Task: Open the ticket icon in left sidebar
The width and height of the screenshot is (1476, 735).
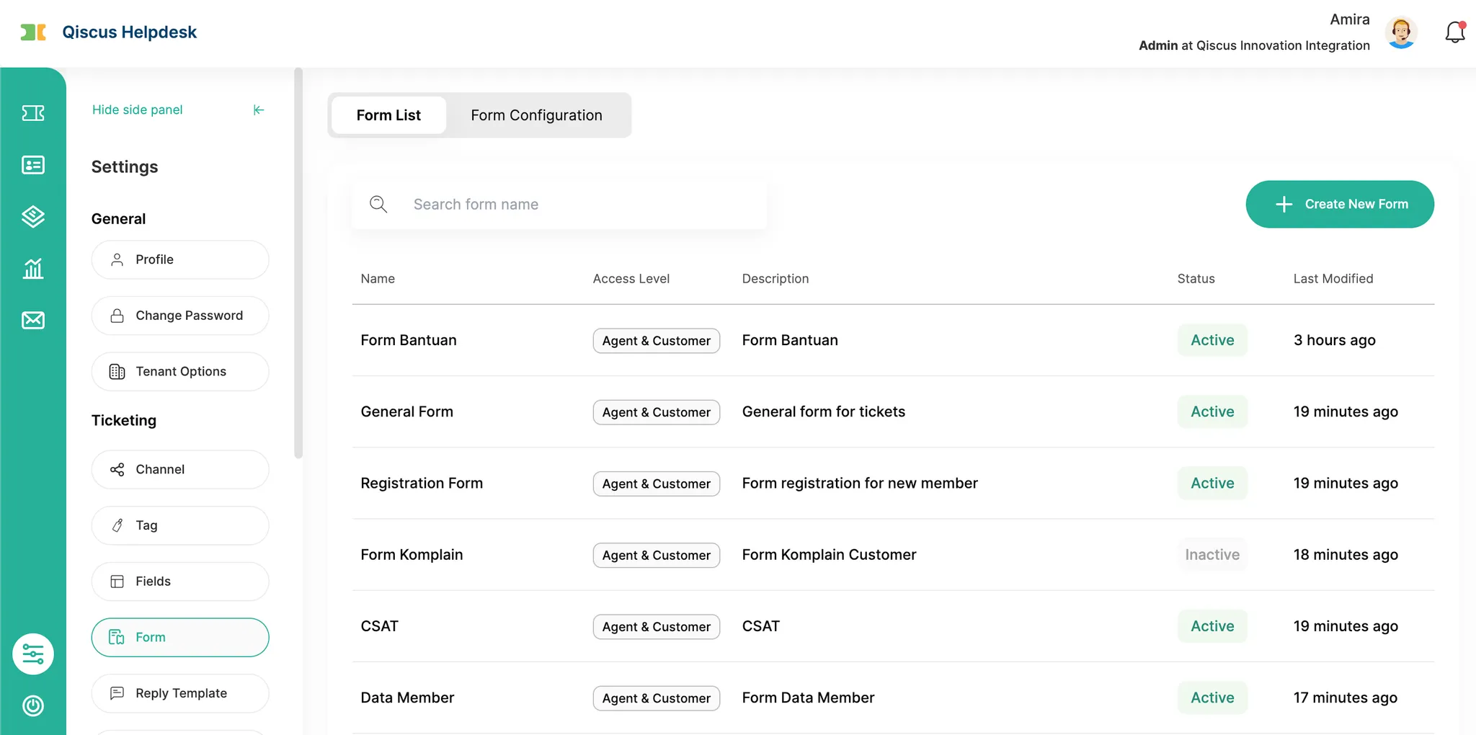Action: 33,113
